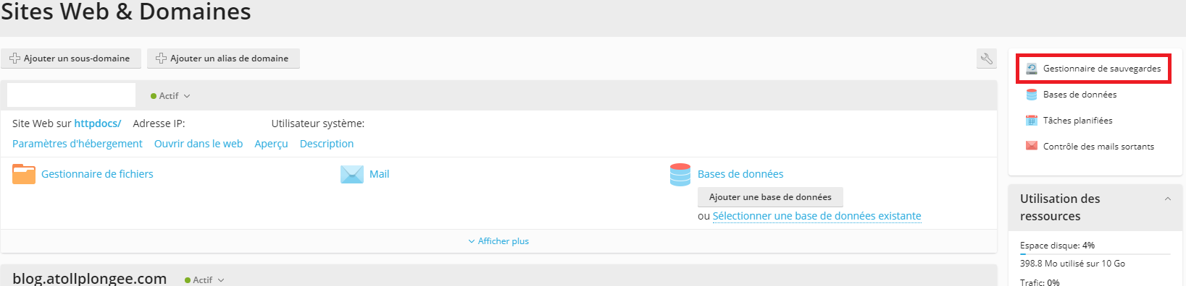Collapse the Utilisation des ressources panel
The width and height of the screenshot is (1186, 286).
(x=1168, y=199)
